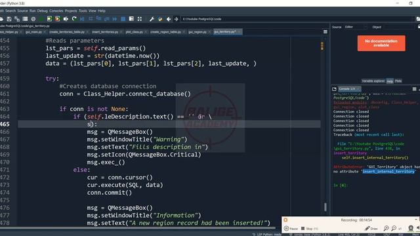This screenshot has width=420, height=236.
Task: Click line number 471 in gutter
Action: click(x=5, y=170)
